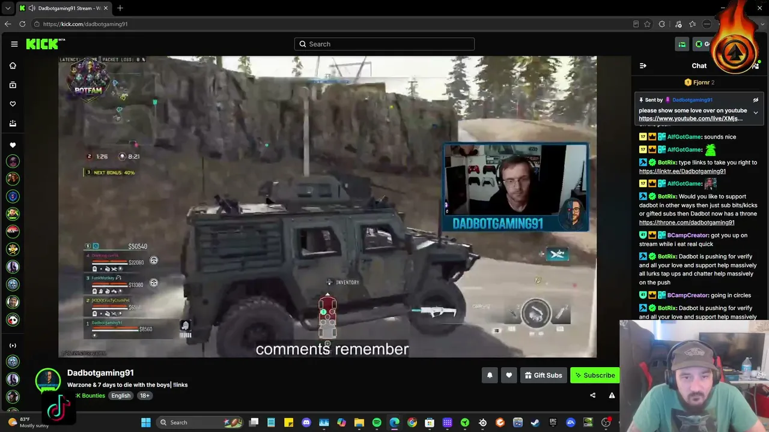Click the English language tag
Viewport: 769px width, 432px height.
pos(121,395)
